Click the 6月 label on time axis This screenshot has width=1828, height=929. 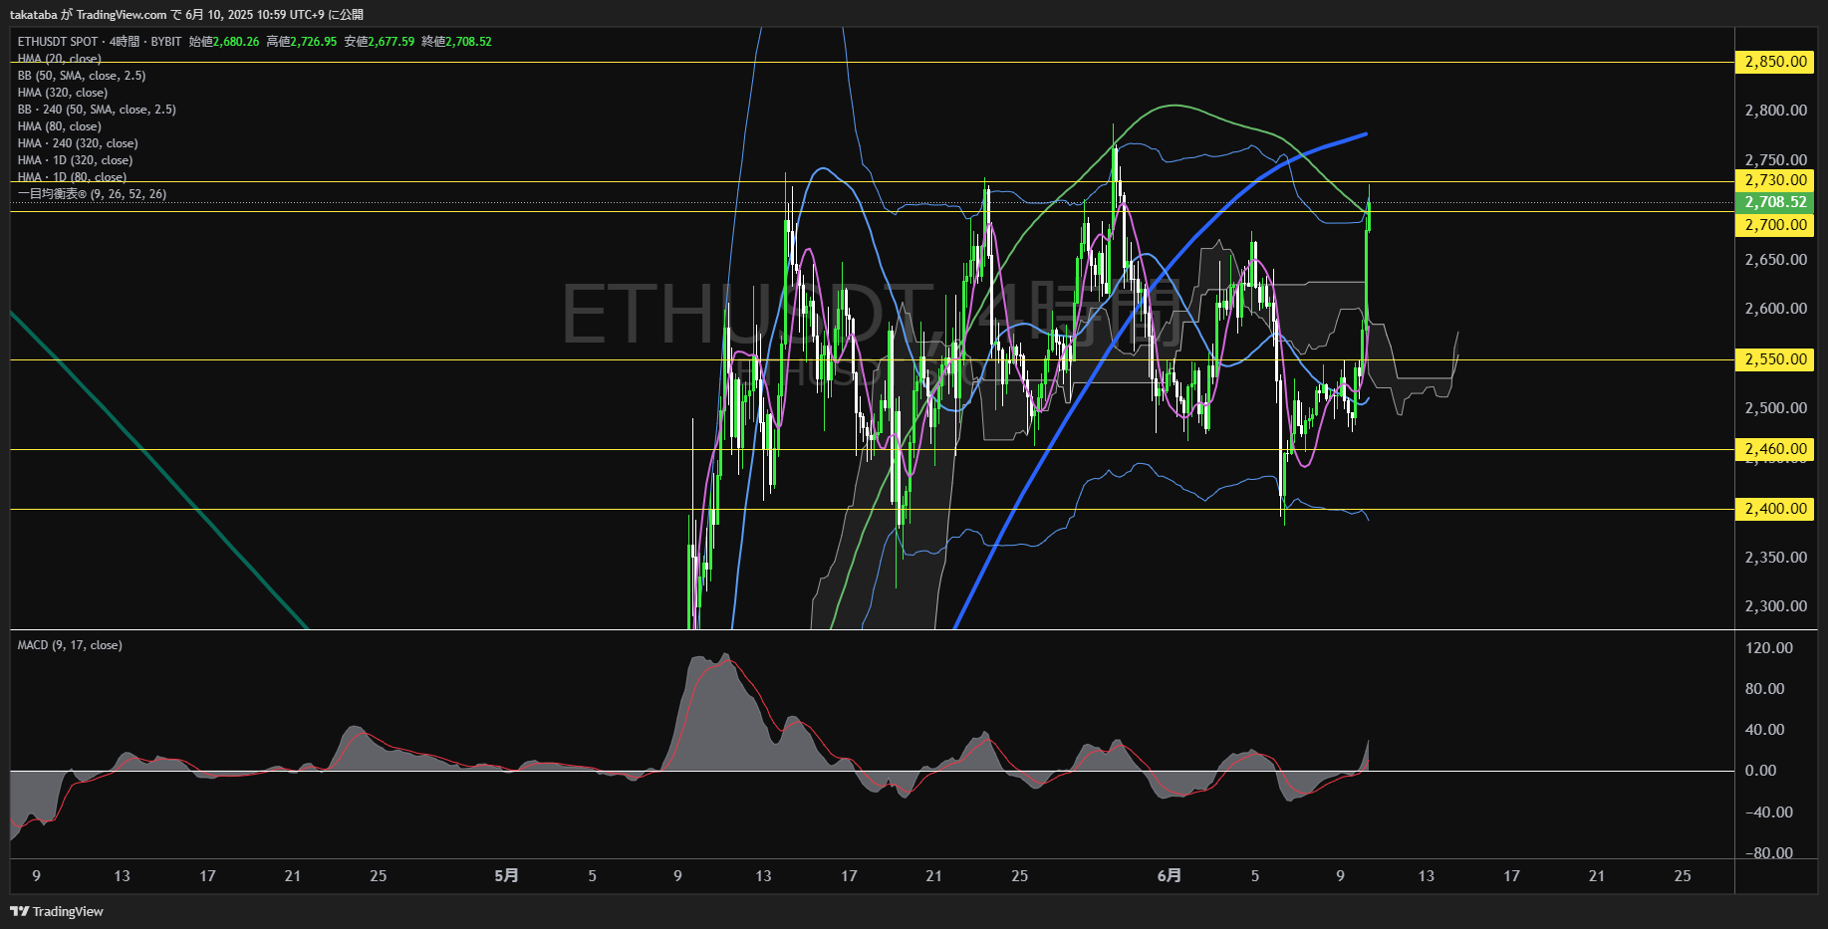click(1170, 876)
